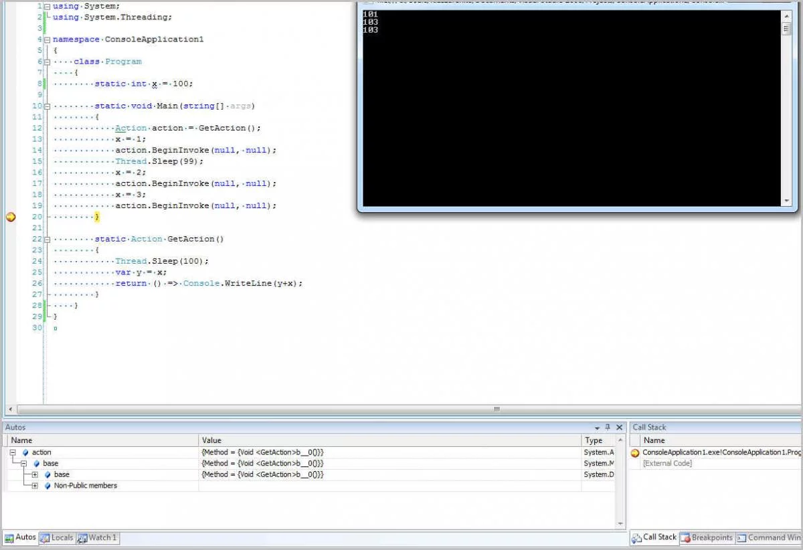This screenshot has width=803, height=550.
Task: Close the Autos panel
Action: (x=619, y=428)
